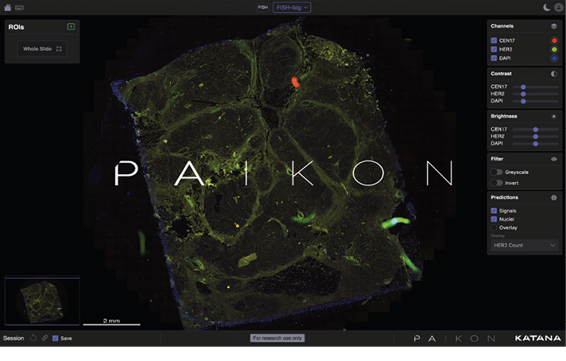
Task: Adjust the CEN17 brightness slider
Action: pos(535,130)
